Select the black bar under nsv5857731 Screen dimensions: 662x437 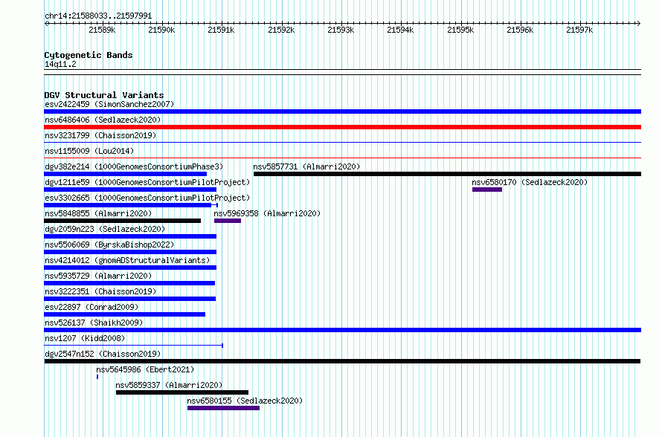pos(447,174)
